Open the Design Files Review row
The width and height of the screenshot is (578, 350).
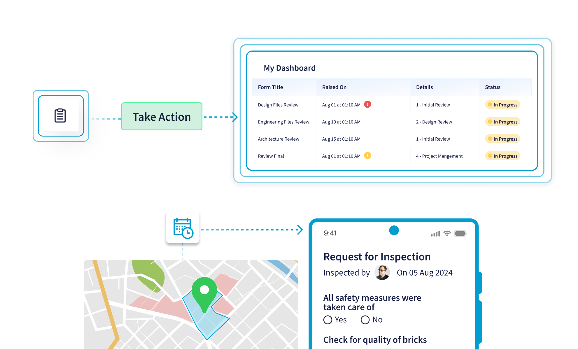click(278, 105)
